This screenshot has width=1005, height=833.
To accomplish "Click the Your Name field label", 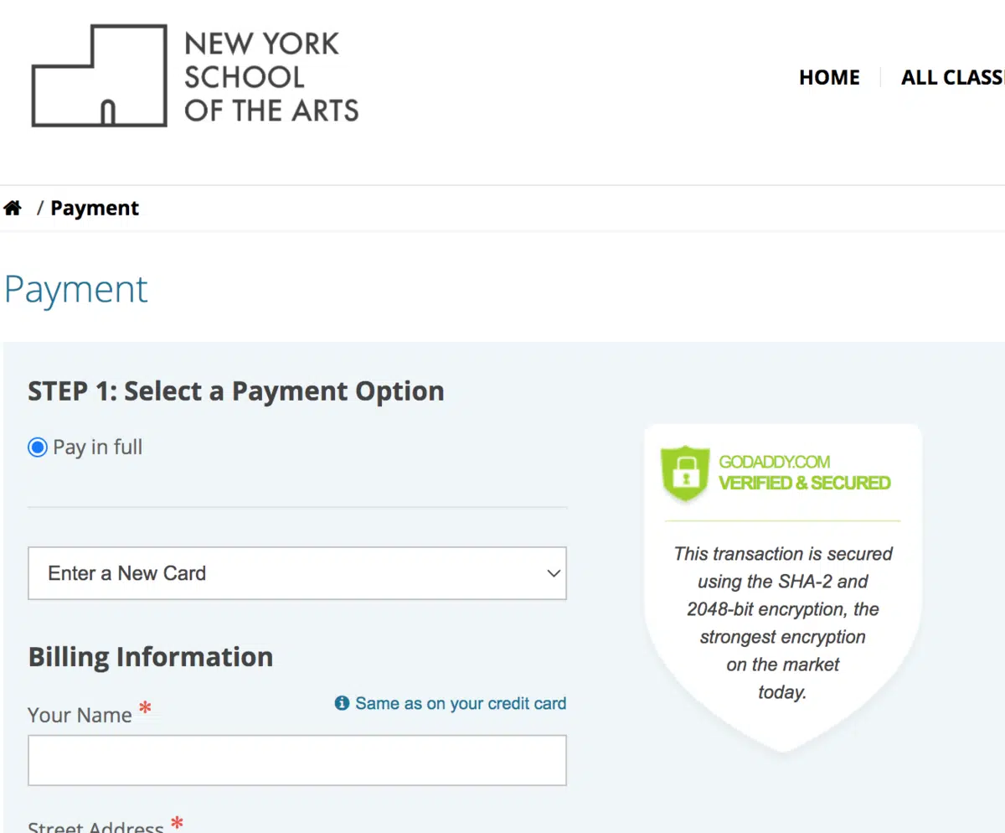I will click(x=80, y=715).
